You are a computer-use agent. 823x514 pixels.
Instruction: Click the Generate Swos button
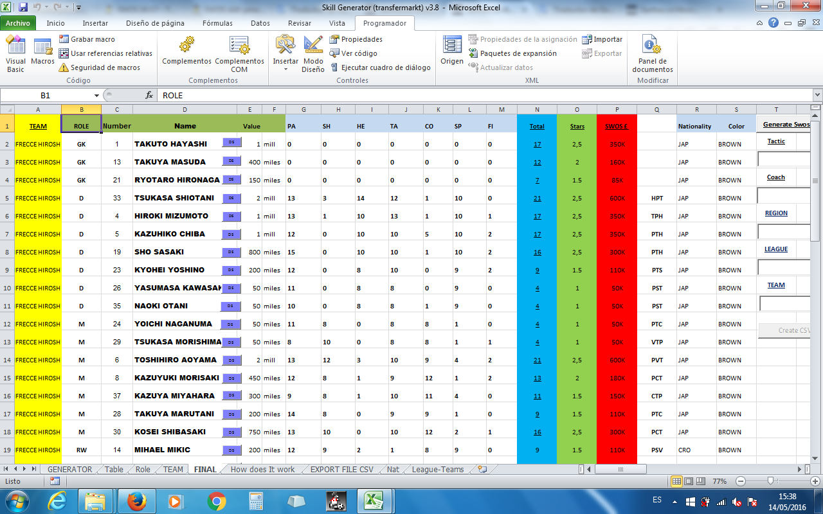[x=786, y=124]
